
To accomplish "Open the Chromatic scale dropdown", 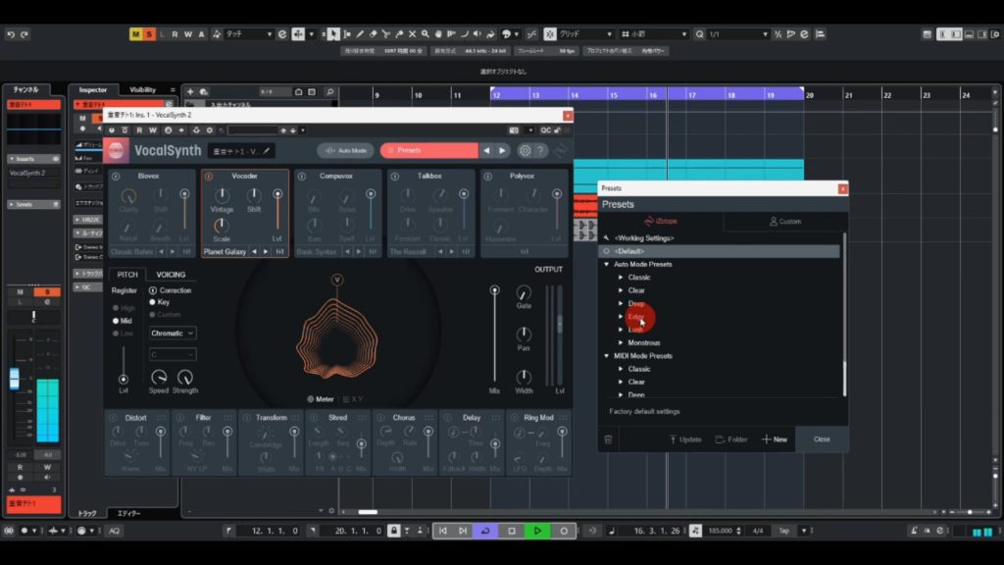I will coord(173,334).
